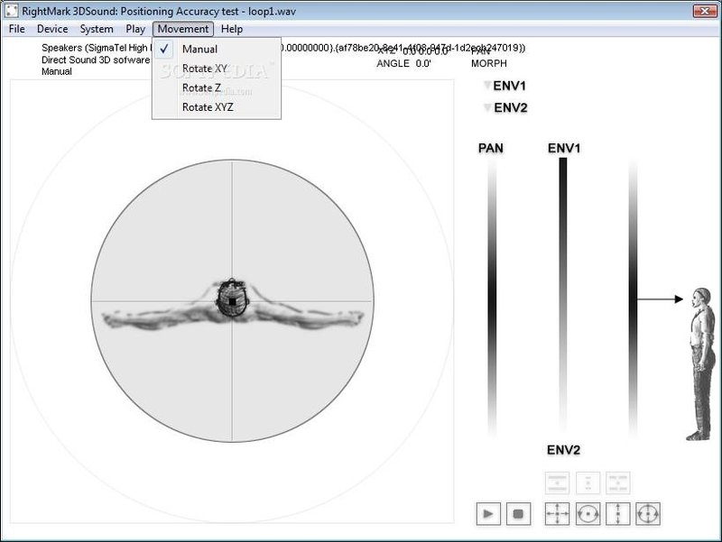
Task: Choose Rotate Z from Movement menu
Action: click(217, 87)
